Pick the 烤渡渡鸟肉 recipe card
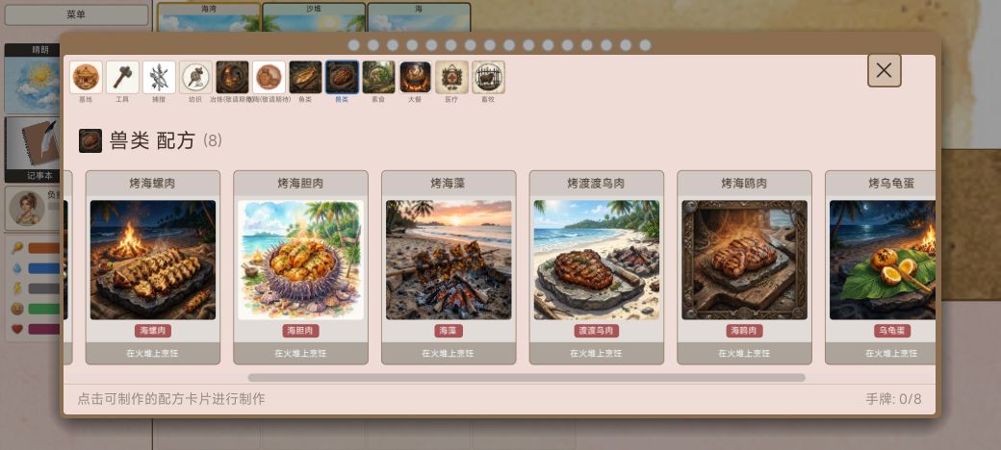 point(596,267)
